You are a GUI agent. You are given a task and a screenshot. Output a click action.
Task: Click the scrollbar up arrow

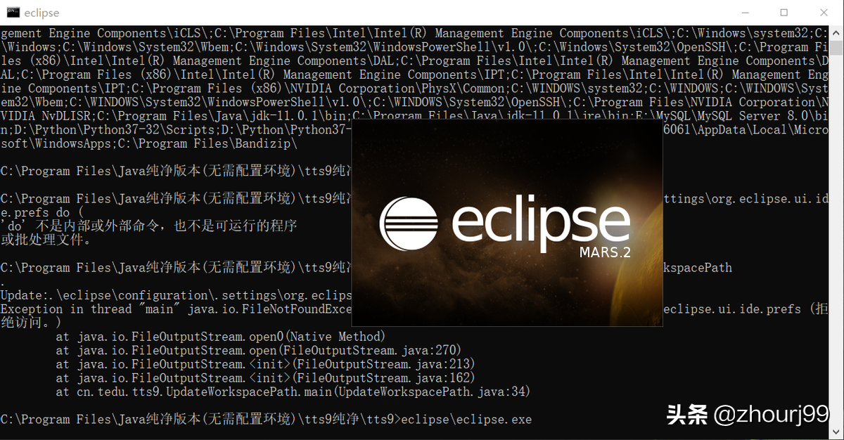point(836,32)
